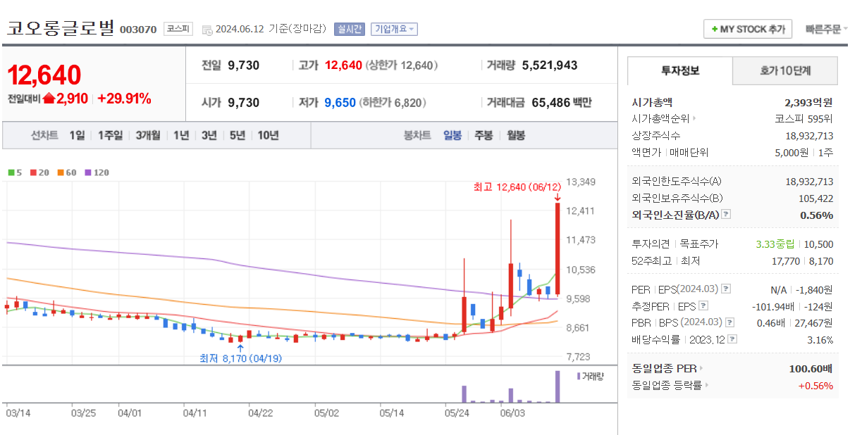The height and width of the screenshot is (435, 850).
Task: Click the +29.91% change percentage
Action: (x=124, y=99)
